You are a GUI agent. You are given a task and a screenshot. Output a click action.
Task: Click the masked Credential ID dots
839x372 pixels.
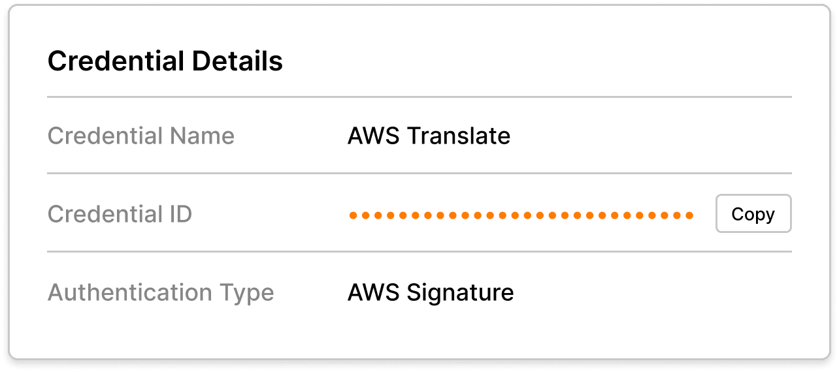click(x=521, y=215)
